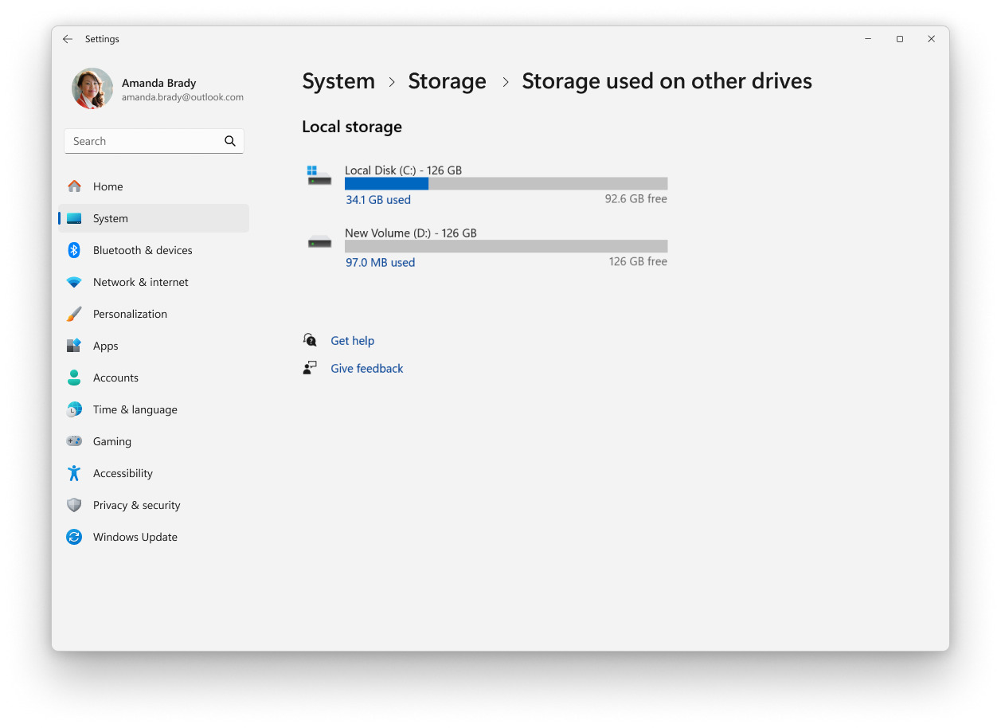Open 97.0 MB used details
The height and width of the screenshot is (728, 1001).
[380, 262]
